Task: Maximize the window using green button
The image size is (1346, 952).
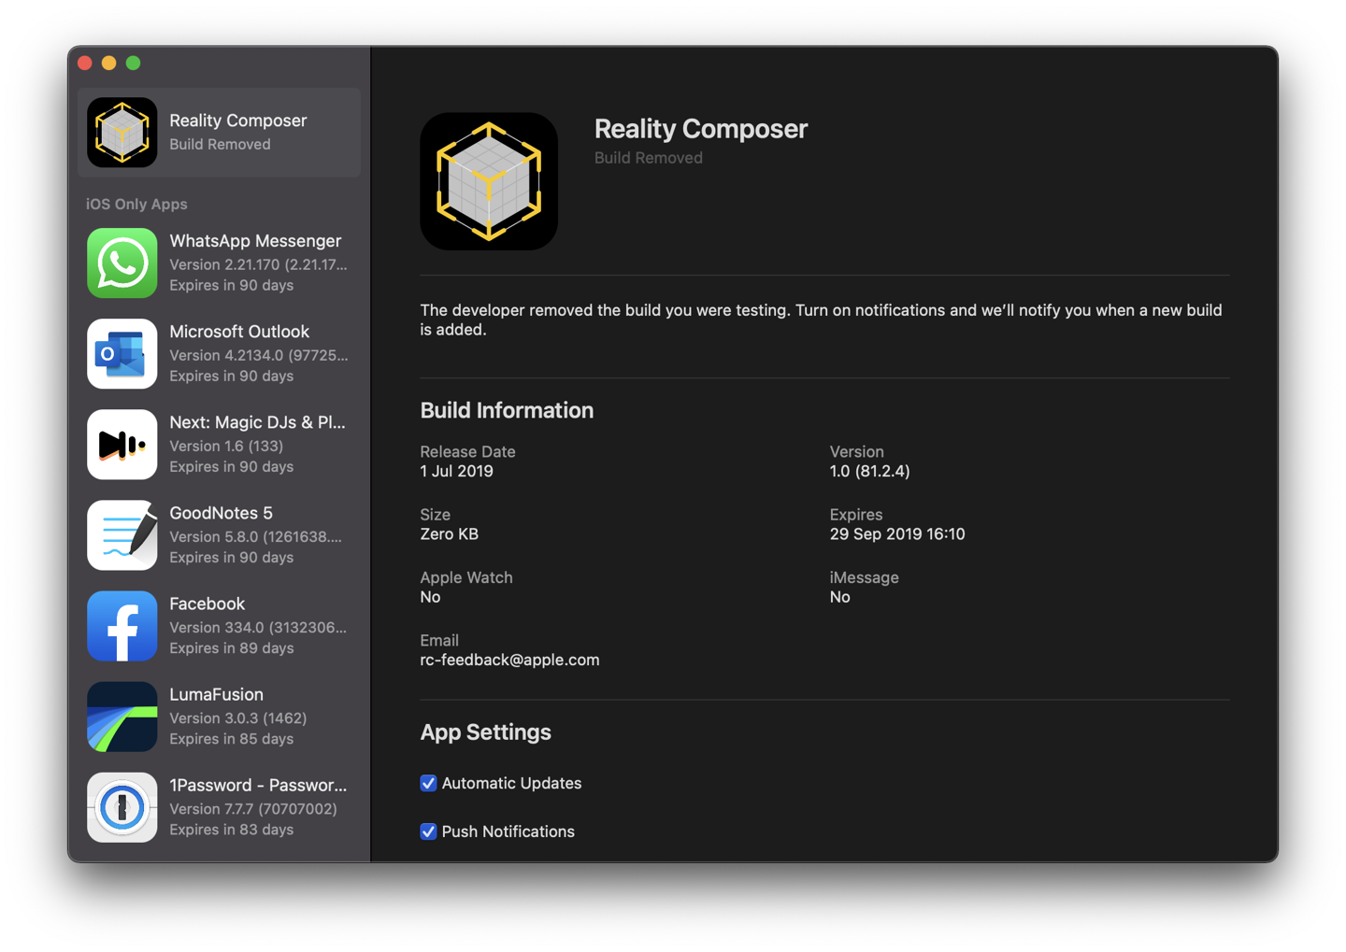Action: point(134,63)
